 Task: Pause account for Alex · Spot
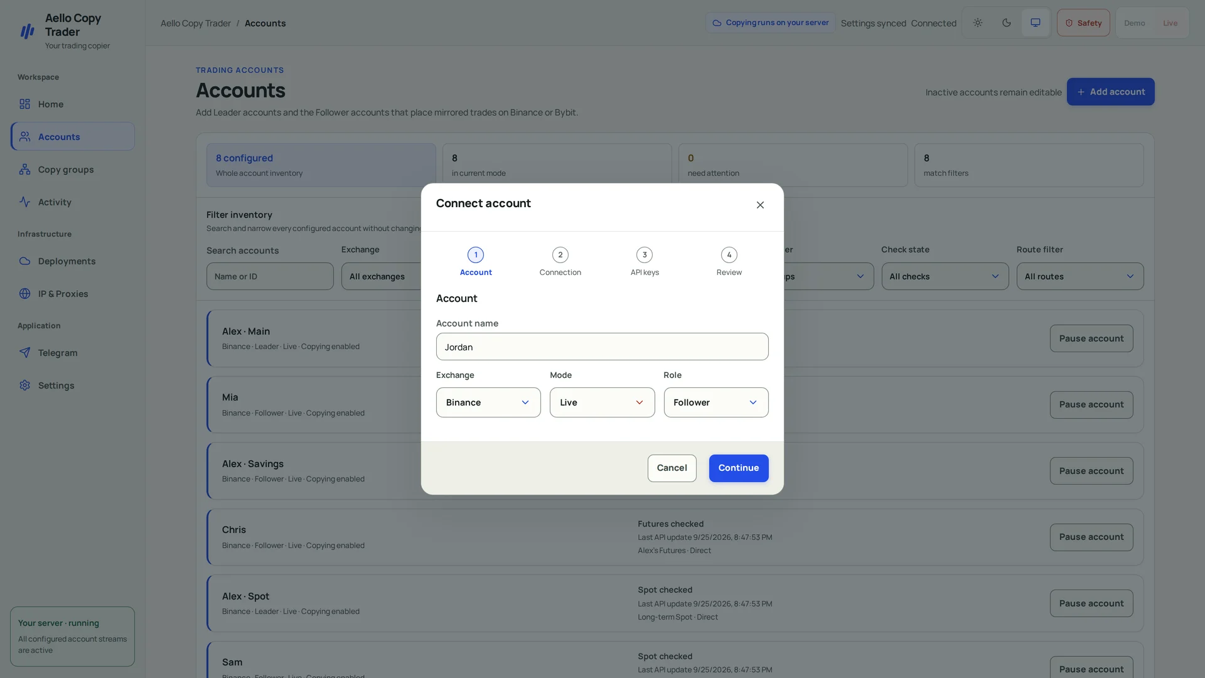pos(1091,603)
